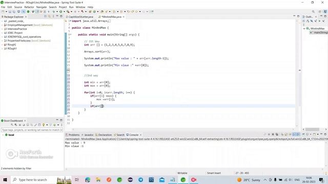The height and width of the screenshot is (184, 328).
Task: Select the Spring perspective icon at top right
Action: [x=325, y=12]
